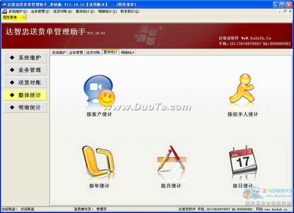
Task: Switch to the 业务管理 tab
Action: pyautogui.click(x=76, y=53)
